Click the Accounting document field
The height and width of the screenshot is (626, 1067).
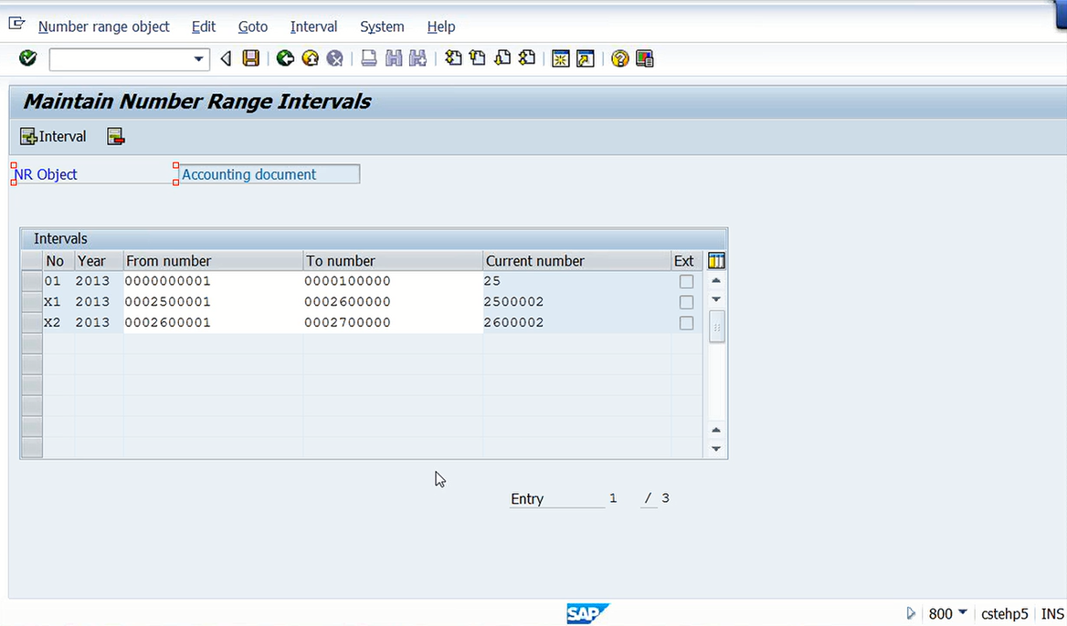point(269,174)
